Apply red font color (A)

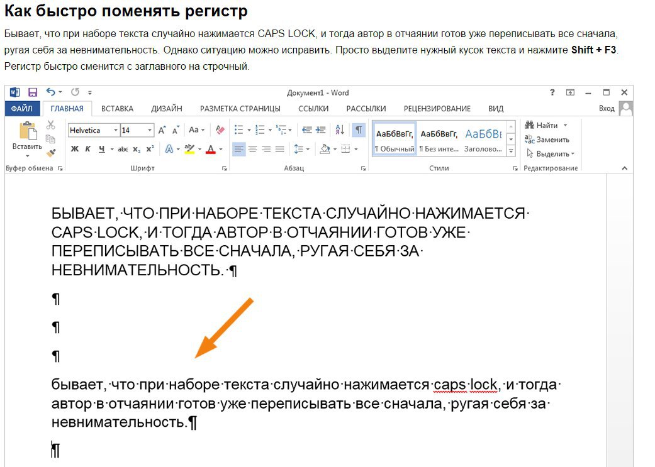211,149
